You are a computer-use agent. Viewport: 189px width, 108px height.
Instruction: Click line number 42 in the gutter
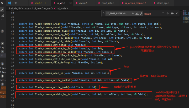pyautogui.click(x=13, y=73)
